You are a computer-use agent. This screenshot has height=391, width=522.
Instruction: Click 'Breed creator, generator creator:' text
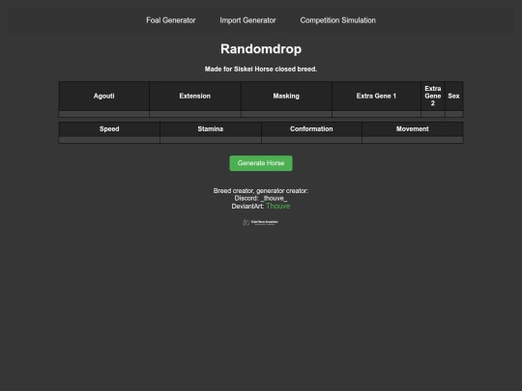pos(261,191)
